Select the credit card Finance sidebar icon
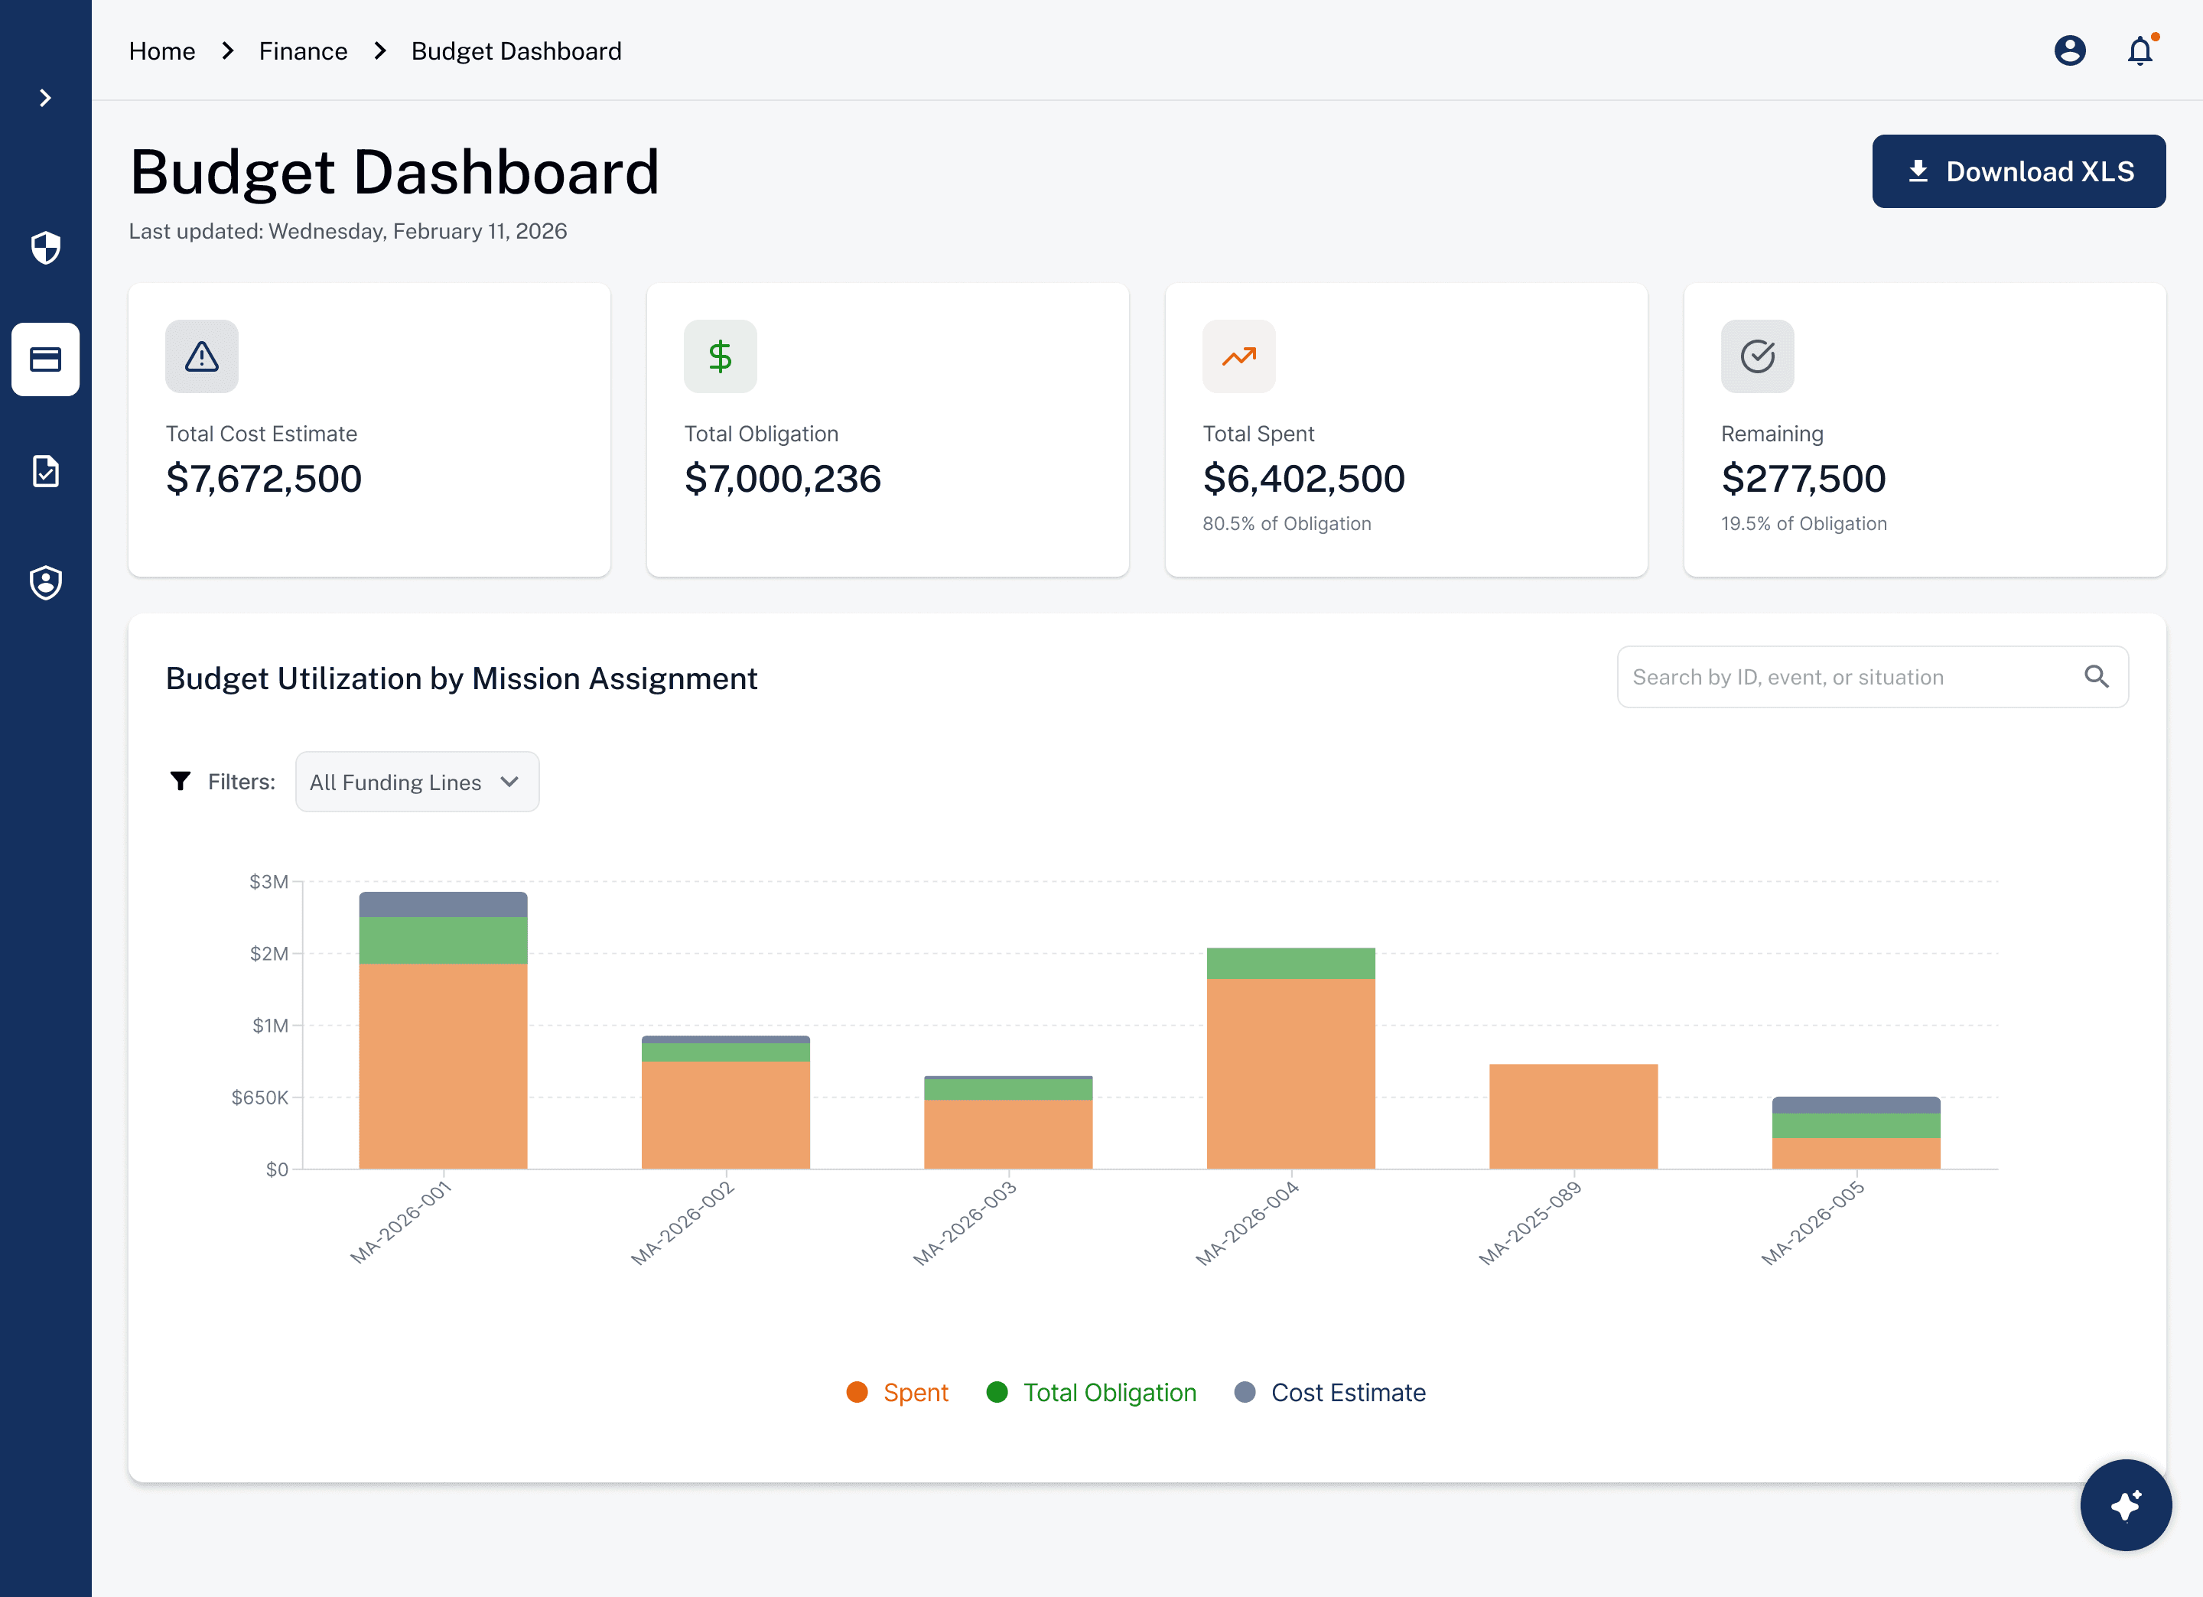This screenshot has height=1597, width=2203. click(46, 359)
